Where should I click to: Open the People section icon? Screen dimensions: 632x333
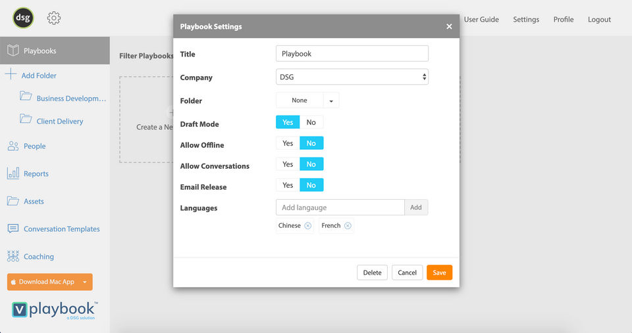[13, 146]
